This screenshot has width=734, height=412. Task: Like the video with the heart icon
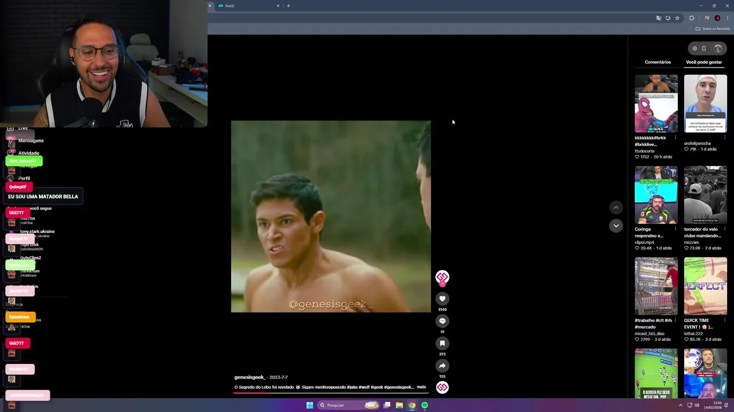(442, 299)
